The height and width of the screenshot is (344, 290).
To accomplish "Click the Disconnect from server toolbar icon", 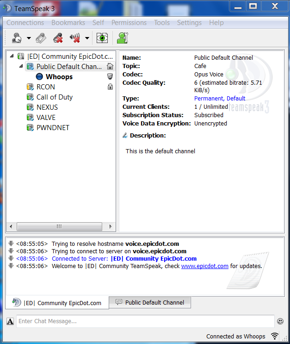I will coord(41,38).
